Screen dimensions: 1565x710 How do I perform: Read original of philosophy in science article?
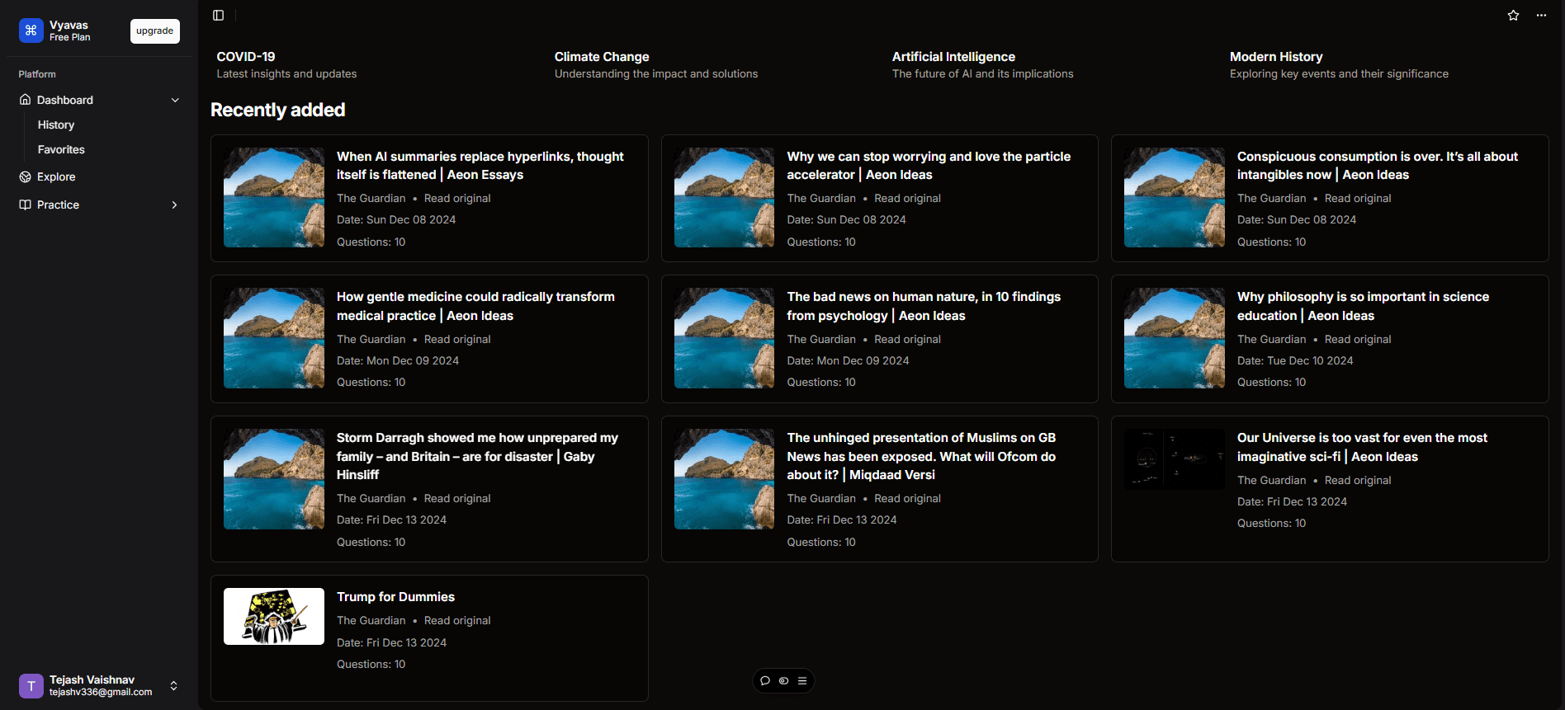click(1358, 339)
